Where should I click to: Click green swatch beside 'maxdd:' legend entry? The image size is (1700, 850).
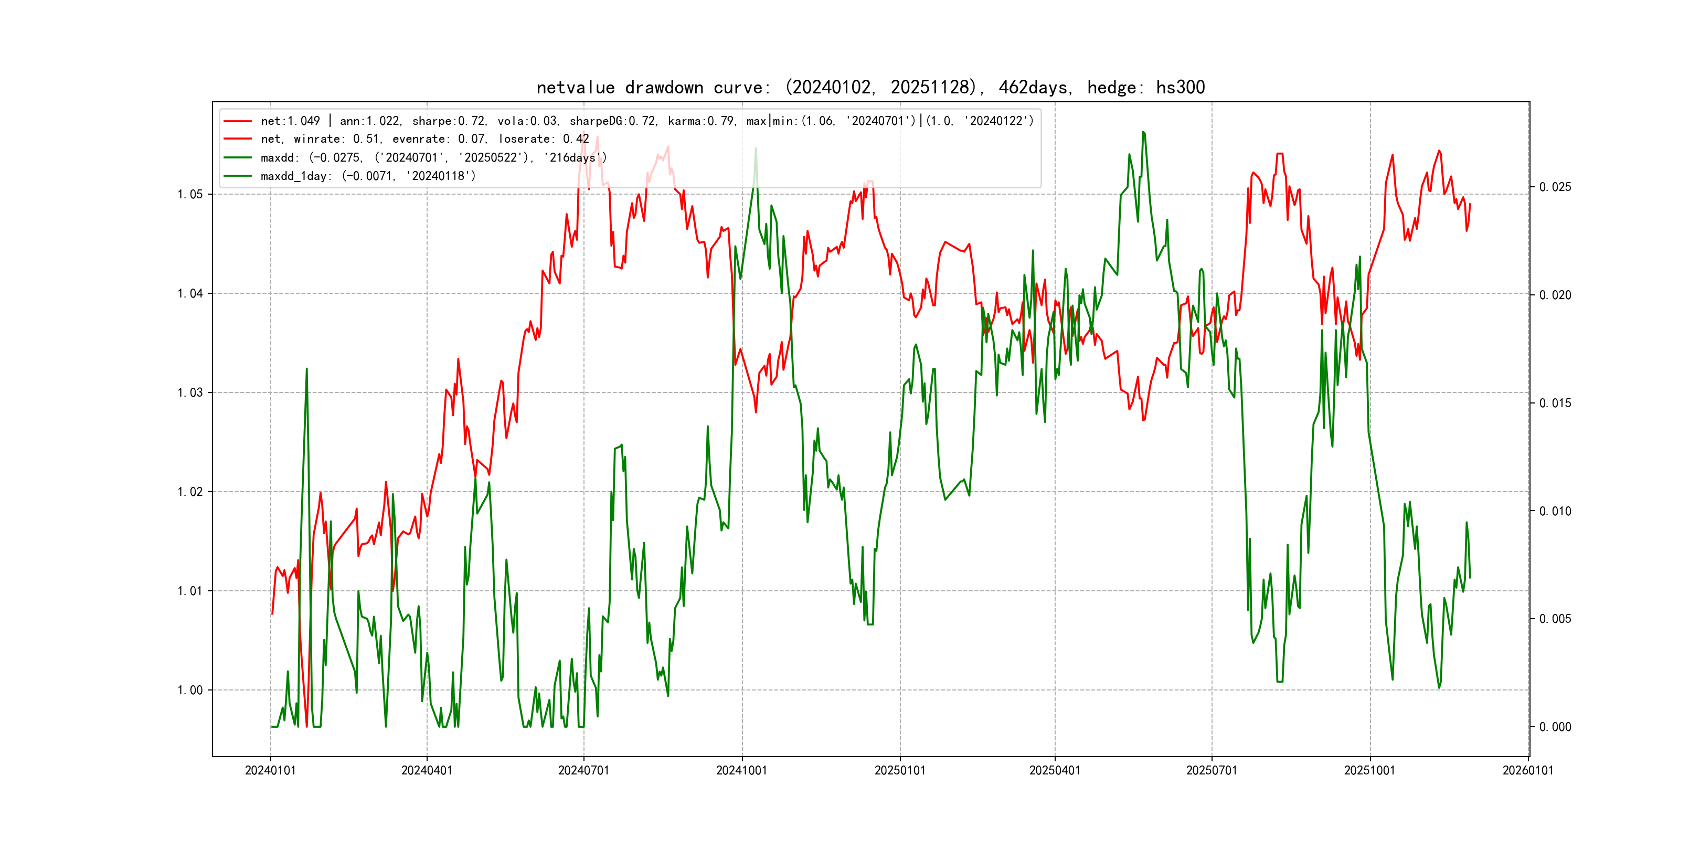(238, 158)
